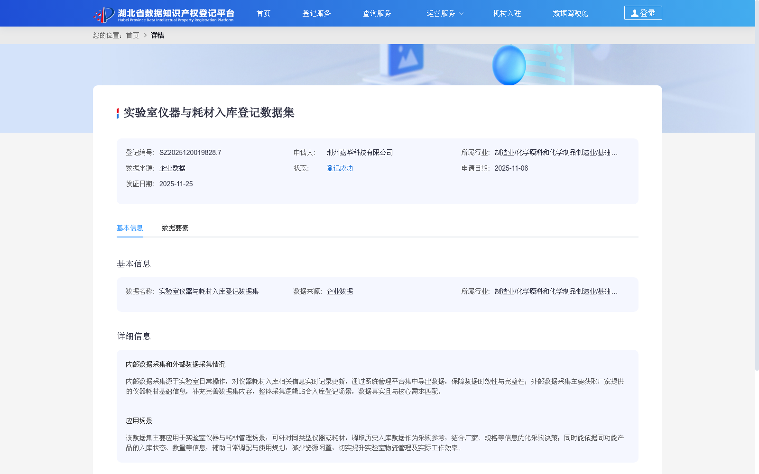Click breadcrumb chevron separator
This screenshot has height=474, width=759.
[145, 36]
